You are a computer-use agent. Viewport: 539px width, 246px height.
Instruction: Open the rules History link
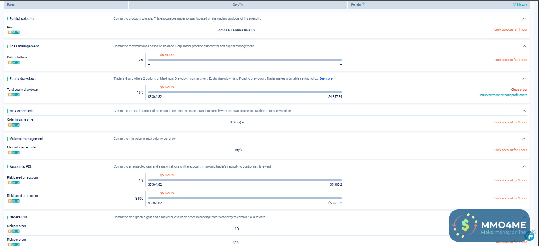[520, 4]
